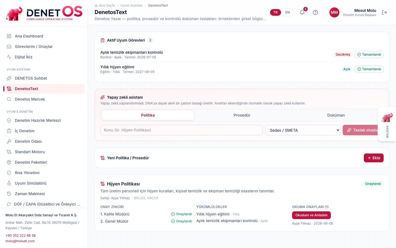Screen dimensions: 396x248
Task: Select the Politika tab
Action: click(148, 115)
